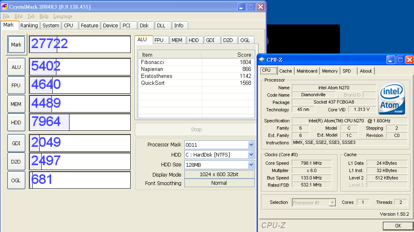The image size is (414, 232).
Task: Click the Display Mode 1024 x 600 field
Action: pos(219,175)
